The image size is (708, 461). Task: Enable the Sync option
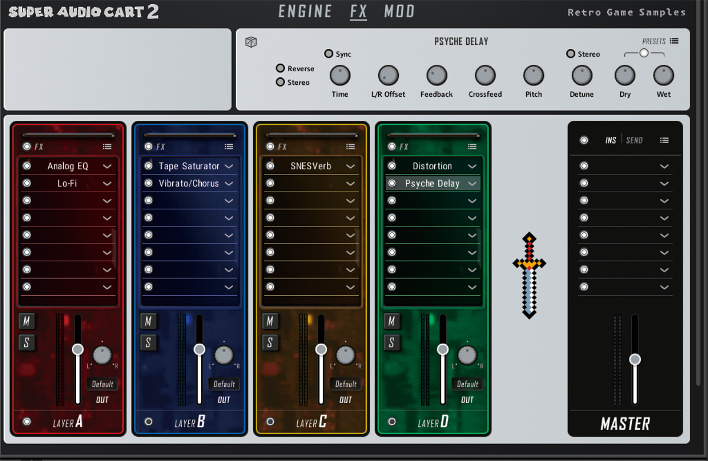pyautogui.click(x=329, y=54)
